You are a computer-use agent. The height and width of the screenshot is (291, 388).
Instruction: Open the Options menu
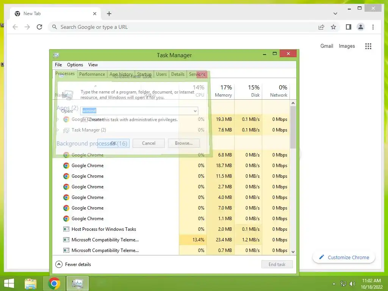(75, 65)
